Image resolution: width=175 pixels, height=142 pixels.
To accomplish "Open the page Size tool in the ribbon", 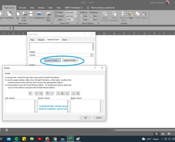I will pyautogui.click(x=18, y=16).
